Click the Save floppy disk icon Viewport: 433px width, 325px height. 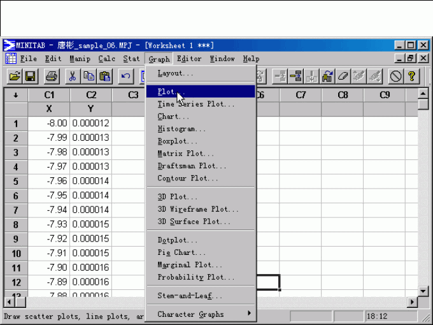30,76
